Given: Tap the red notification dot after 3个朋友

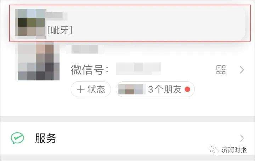Looking at the screenshot, I should coord(187,89).
